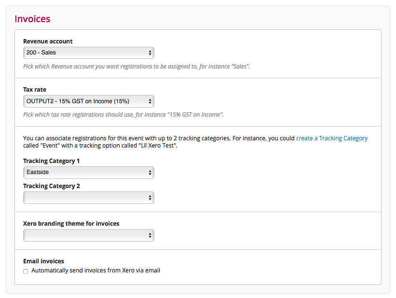The height and width of the screenshot is (298, 396).
Task: Click the Tax rate field label
Action: click(x=35, y=89)
